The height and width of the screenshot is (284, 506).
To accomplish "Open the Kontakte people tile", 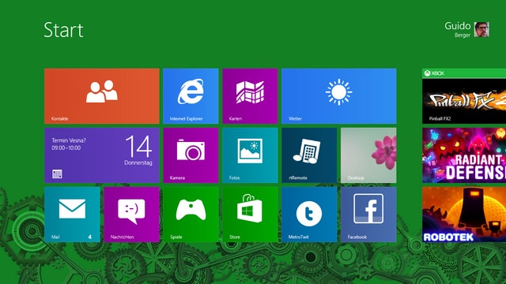I will (102, 96).
